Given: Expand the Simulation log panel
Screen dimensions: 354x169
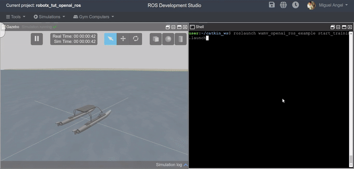Looking at the screenshot, I should point(172,165).
